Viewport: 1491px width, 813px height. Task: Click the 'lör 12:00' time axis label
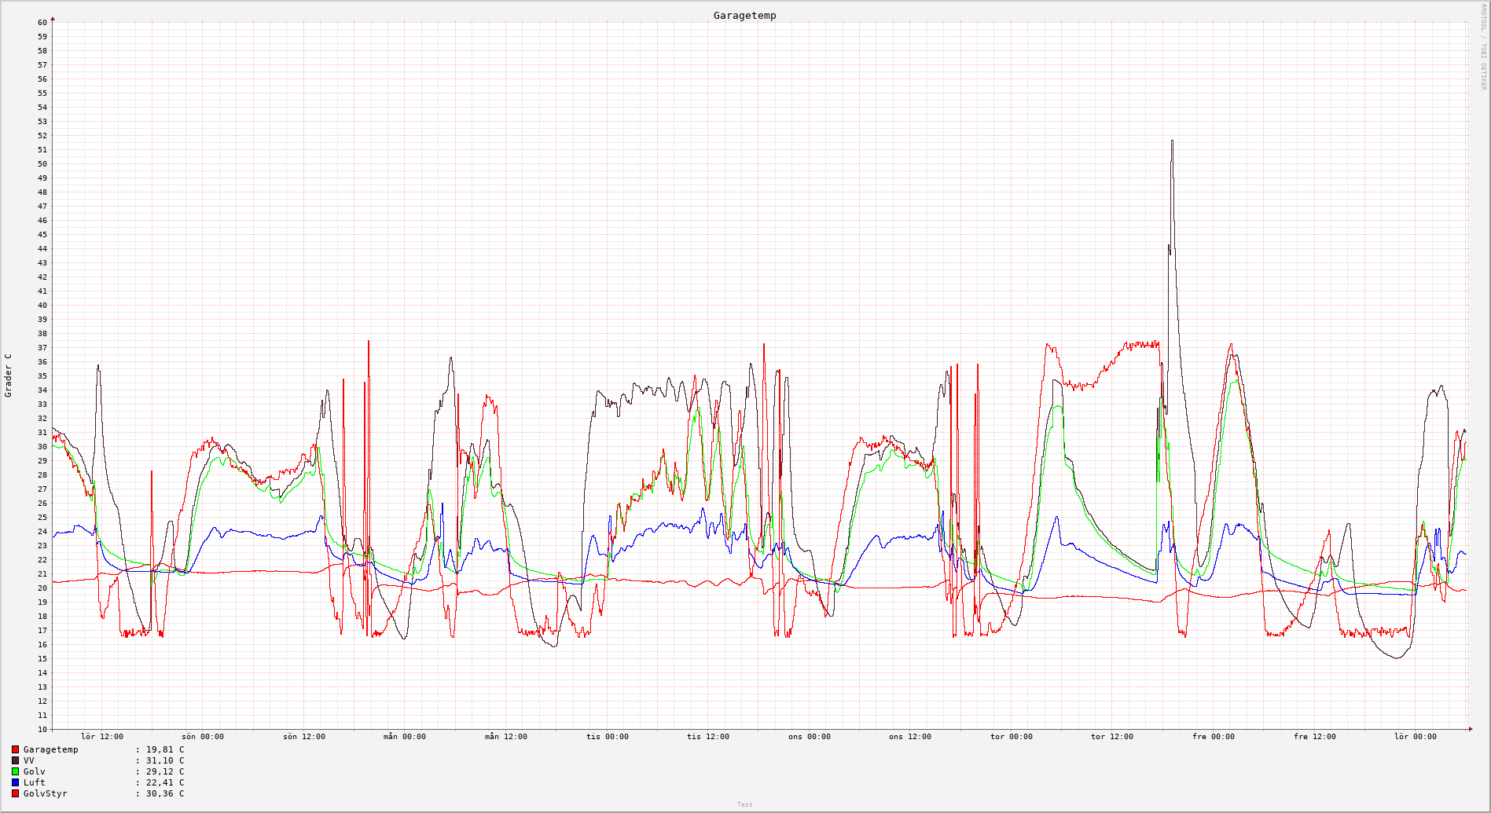click(x=102, y=737)
